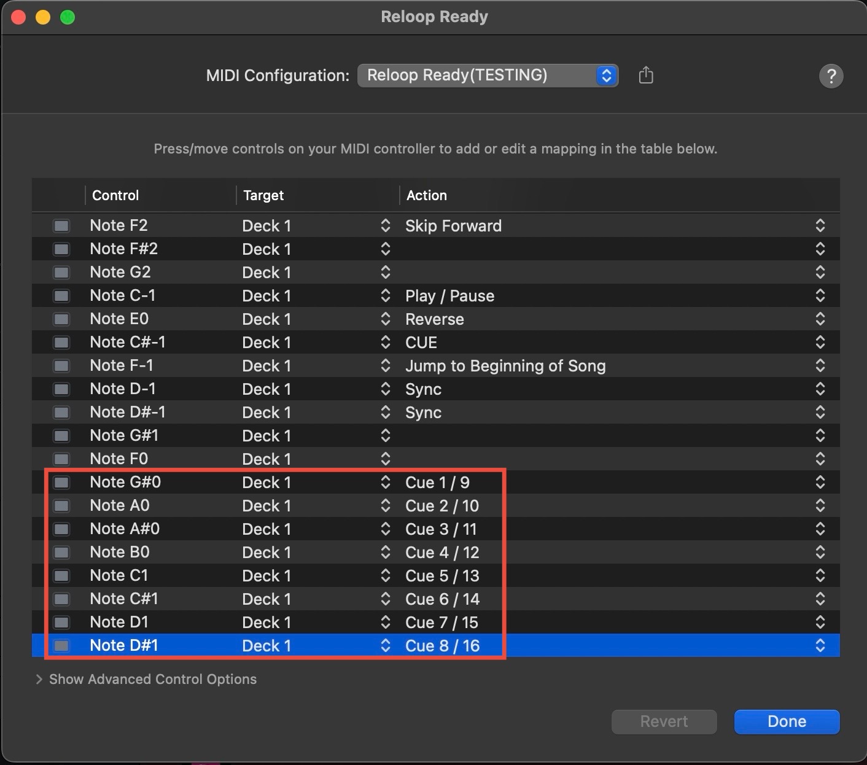Screen dimensions: 867x765
Task: Click the Revert button
Action: pyautogui.click(x=664, y=721)
